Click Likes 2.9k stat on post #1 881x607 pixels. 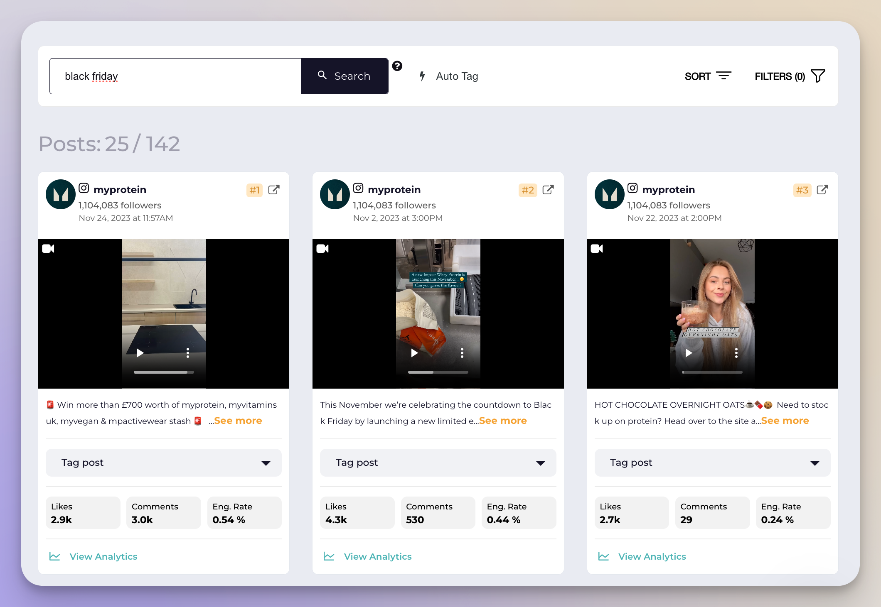(x=83, y=513)
